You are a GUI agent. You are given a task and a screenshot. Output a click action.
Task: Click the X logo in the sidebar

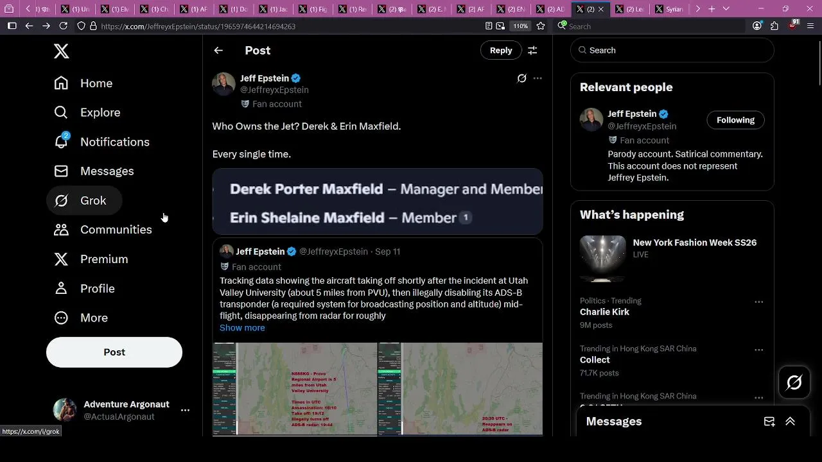[x=62, y=51]
